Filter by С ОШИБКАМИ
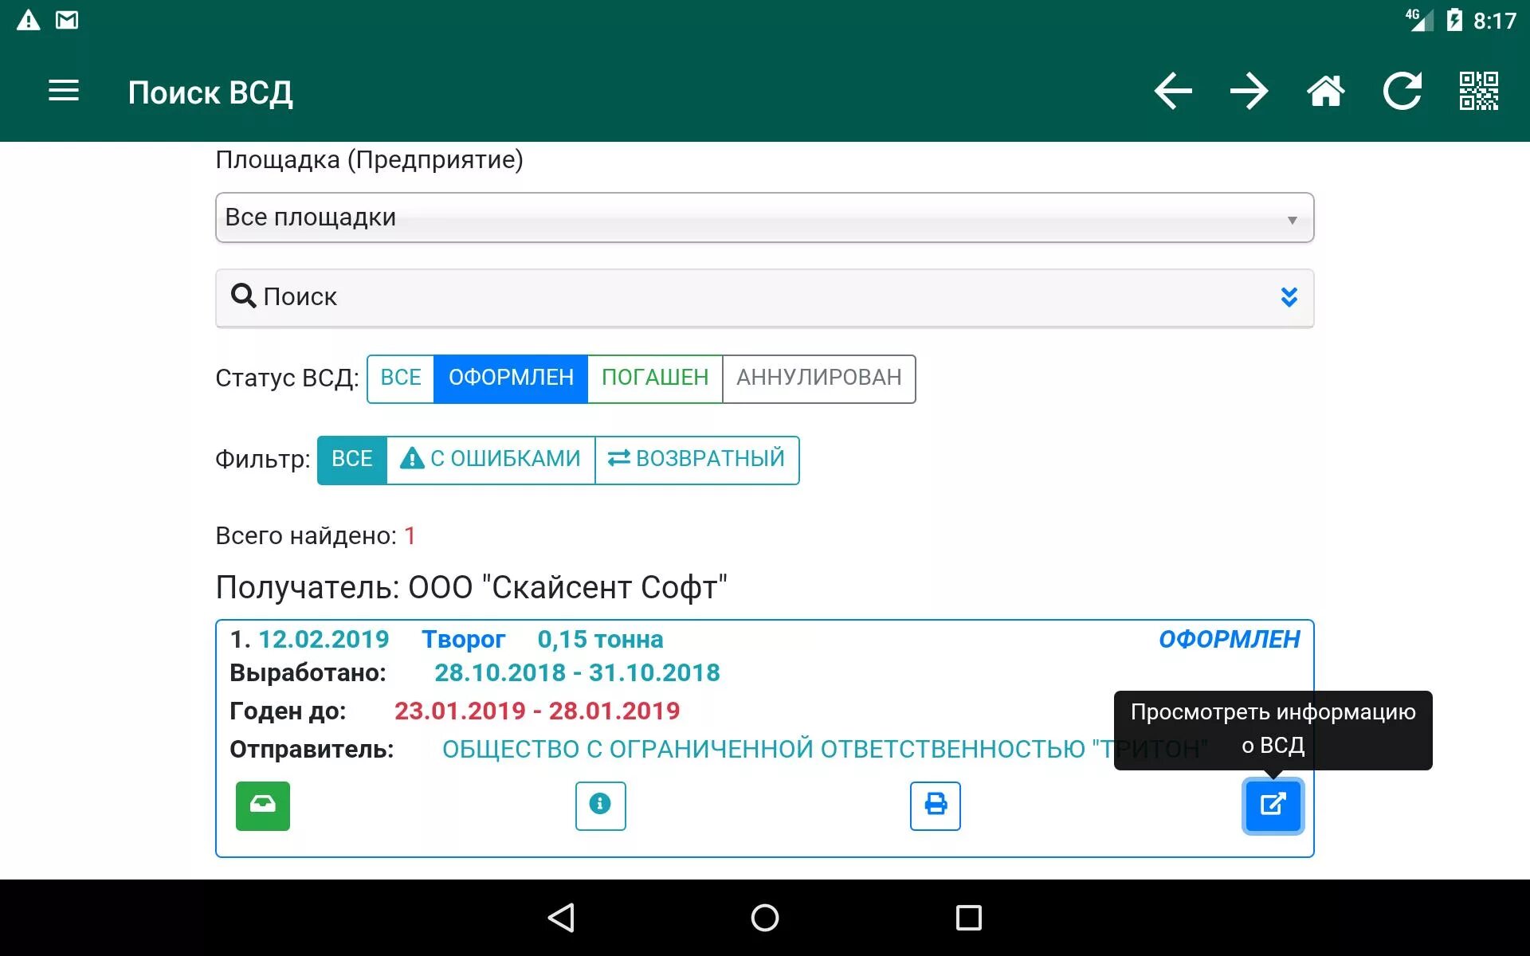Screen dimensions: 1530x956 [x=491, y=460]
